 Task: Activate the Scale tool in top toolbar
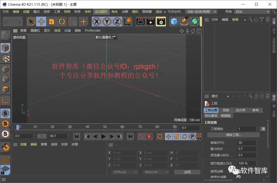coord(51,22)
